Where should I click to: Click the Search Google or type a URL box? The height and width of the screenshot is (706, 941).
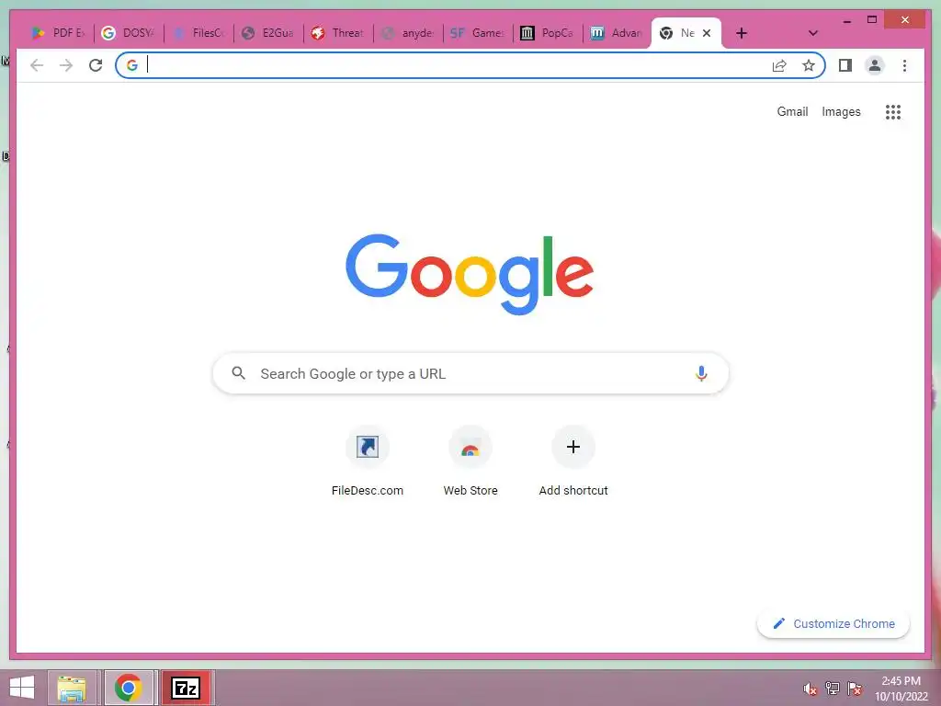coord(471,373)
